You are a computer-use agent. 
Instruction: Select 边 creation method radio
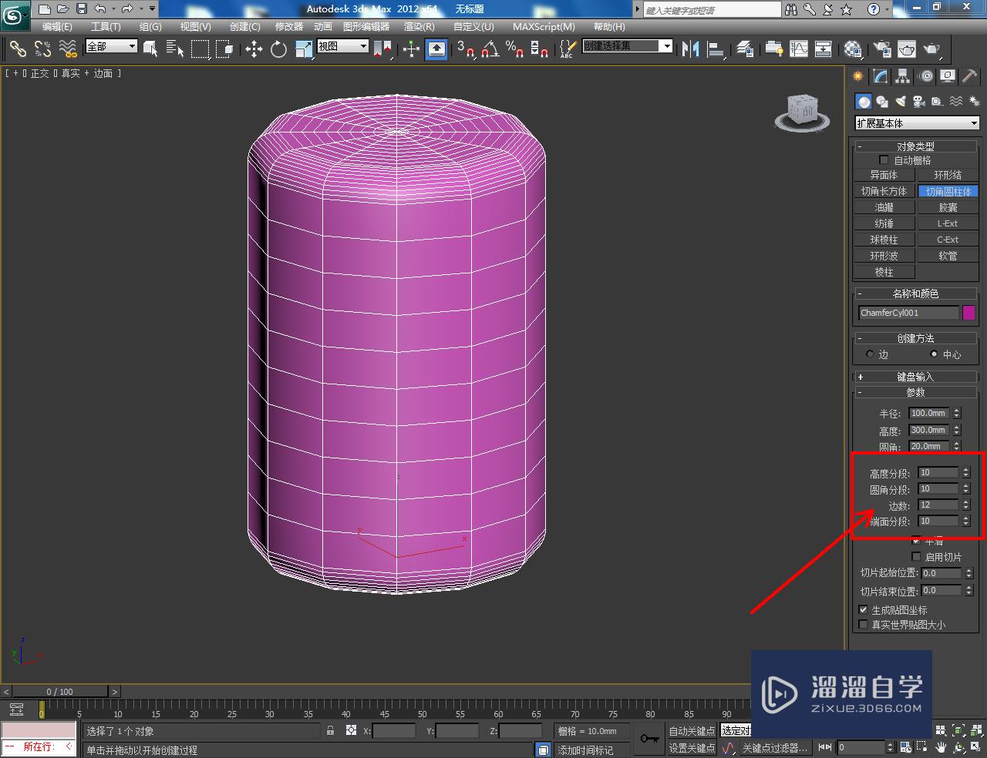coord(870,354)
